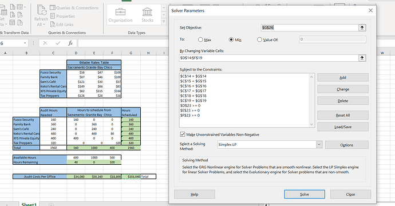Click the $103,040 total cost cell
Screen dimensions: 395x206
pyautogui.click(x=131, y=177)
